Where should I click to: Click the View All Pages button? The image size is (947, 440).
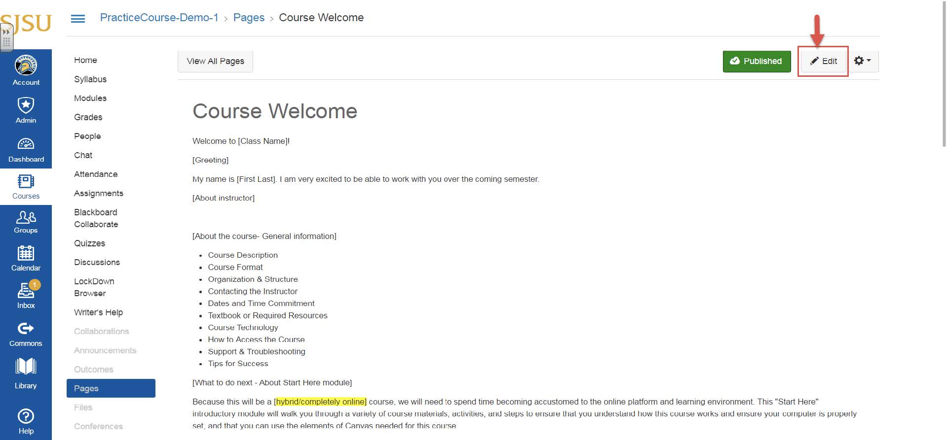(215, 61)
